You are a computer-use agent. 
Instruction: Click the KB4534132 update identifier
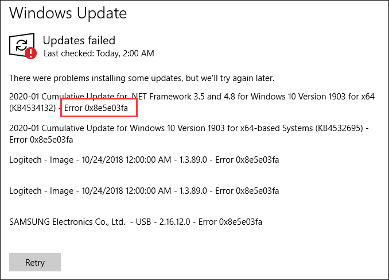(x=33, y=108)
